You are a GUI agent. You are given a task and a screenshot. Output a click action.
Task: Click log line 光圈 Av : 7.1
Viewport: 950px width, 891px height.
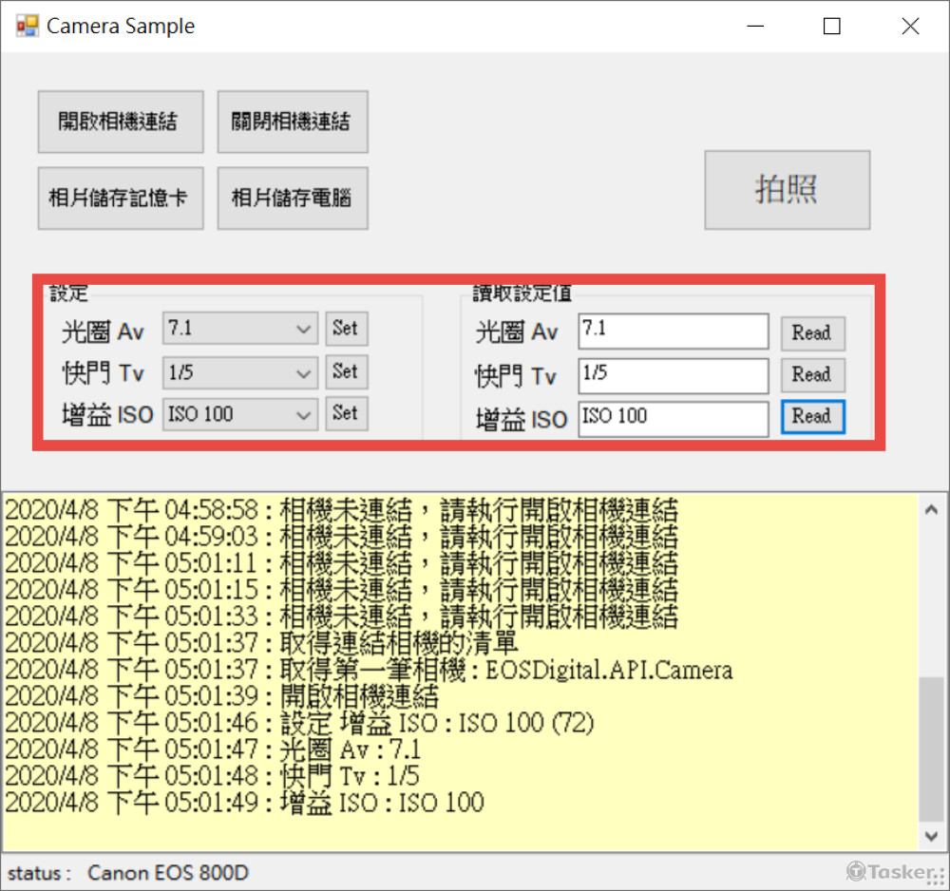tap(213, 749)
